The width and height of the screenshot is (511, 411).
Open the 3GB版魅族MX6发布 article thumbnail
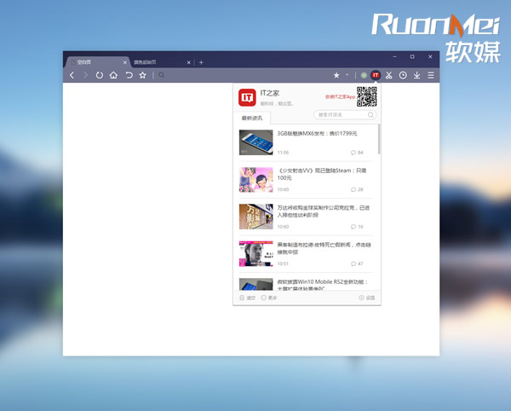pos(255,142)
